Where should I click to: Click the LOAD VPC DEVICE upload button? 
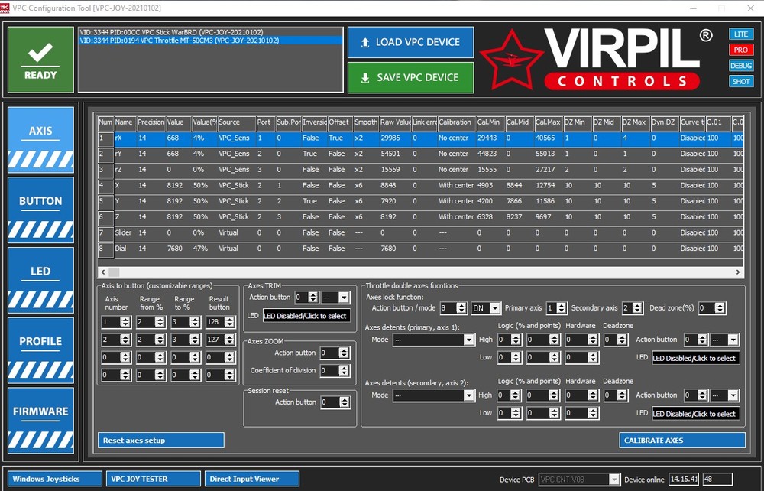[x=410, y=42]
